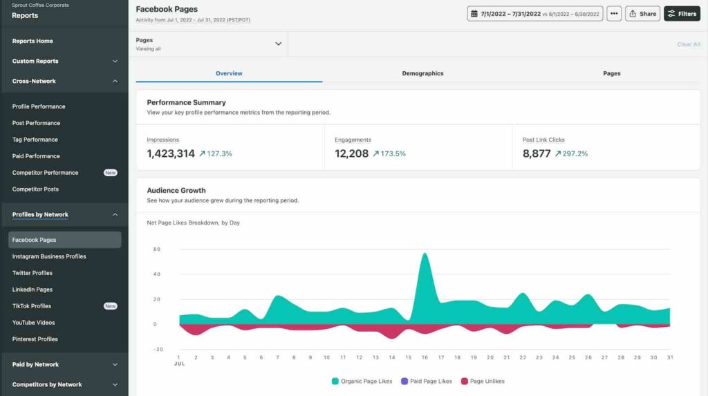Switch to the Pages tab
Viewport: 708px width, 396px height.
coord(611,73)
